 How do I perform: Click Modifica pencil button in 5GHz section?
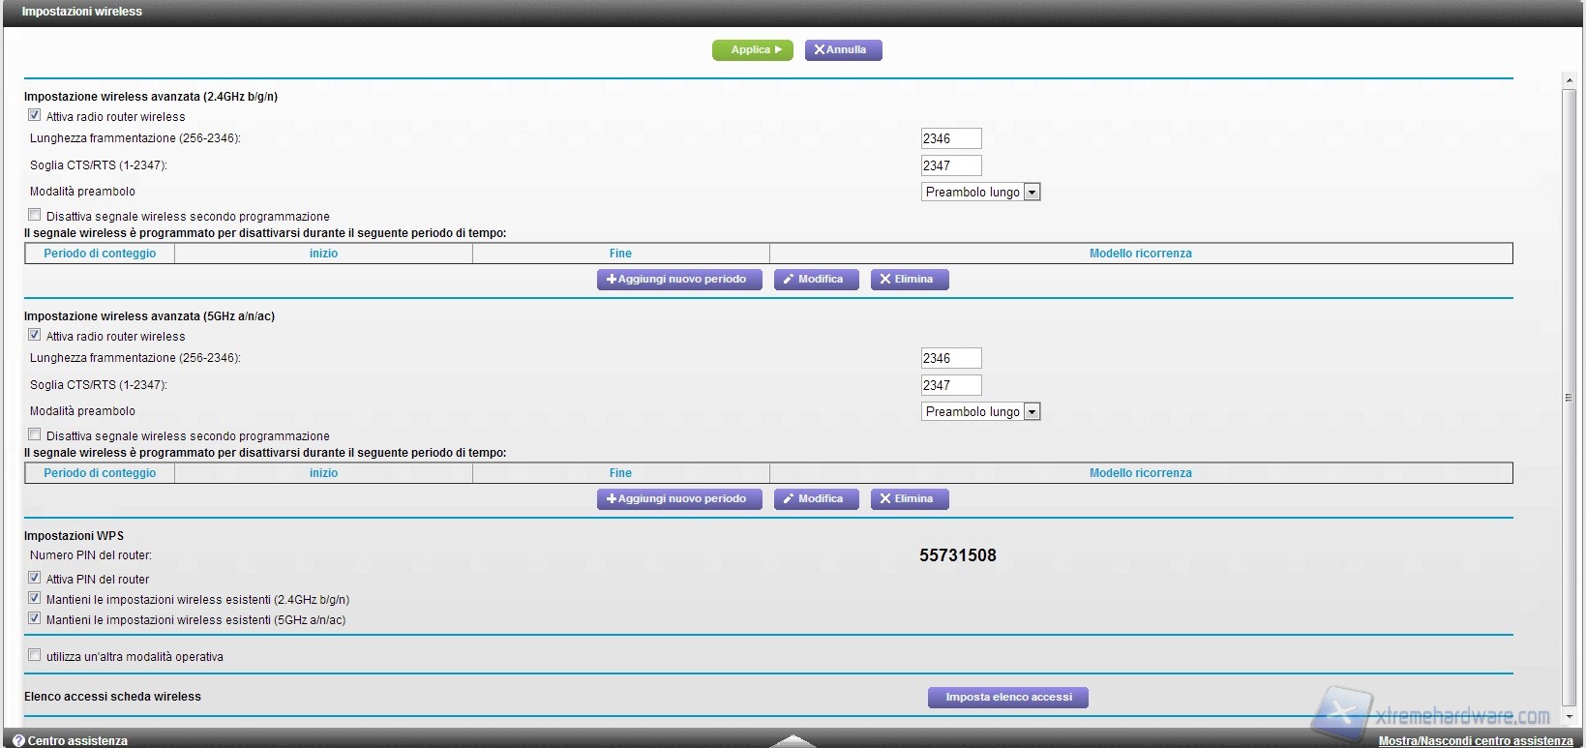816,499
